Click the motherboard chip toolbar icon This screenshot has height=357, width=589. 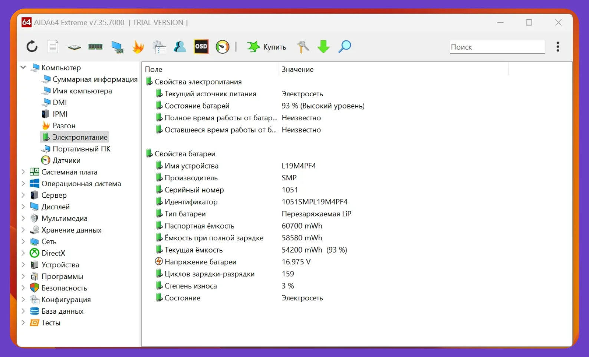pos(75,47)
